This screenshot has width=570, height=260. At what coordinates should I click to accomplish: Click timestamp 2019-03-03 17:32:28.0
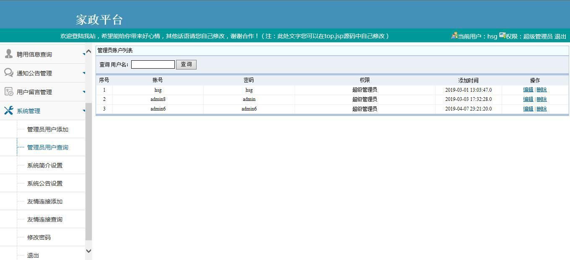click(468, 99)
